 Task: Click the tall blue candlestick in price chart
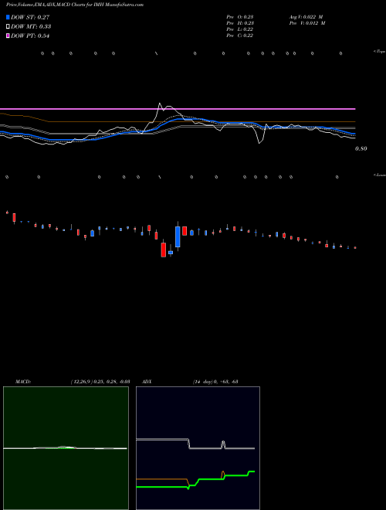pos(178,236)
